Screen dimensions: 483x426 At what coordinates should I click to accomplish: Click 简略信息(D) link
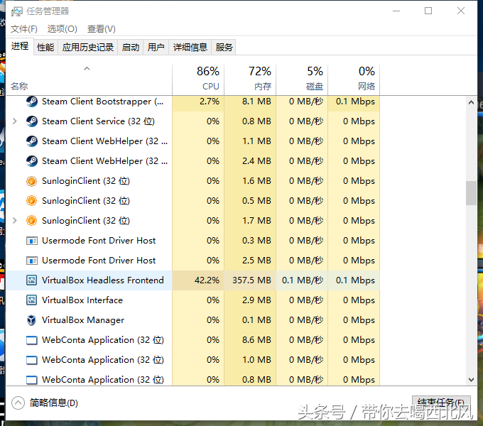(53, 403)
